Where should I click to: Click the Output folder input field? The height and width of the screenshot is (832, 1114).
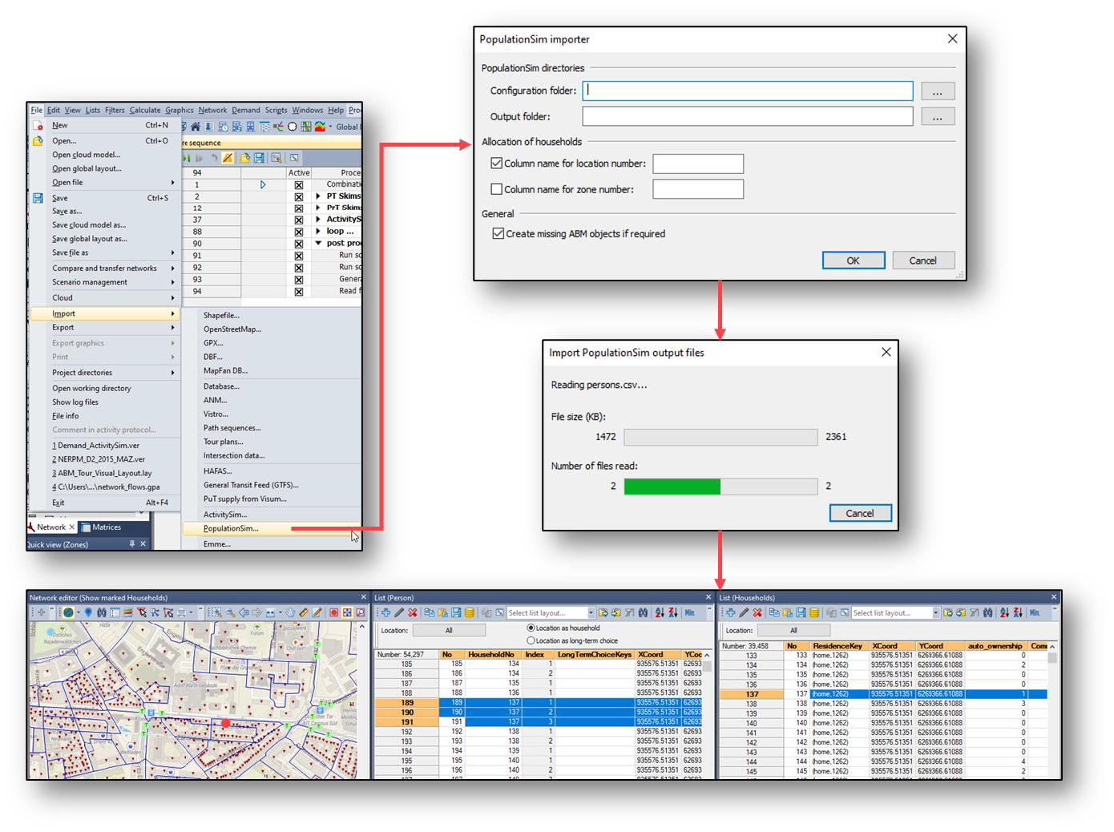748,116
